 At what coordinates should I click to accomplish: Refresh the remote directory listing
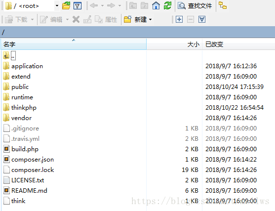click(x=167, y=6)
